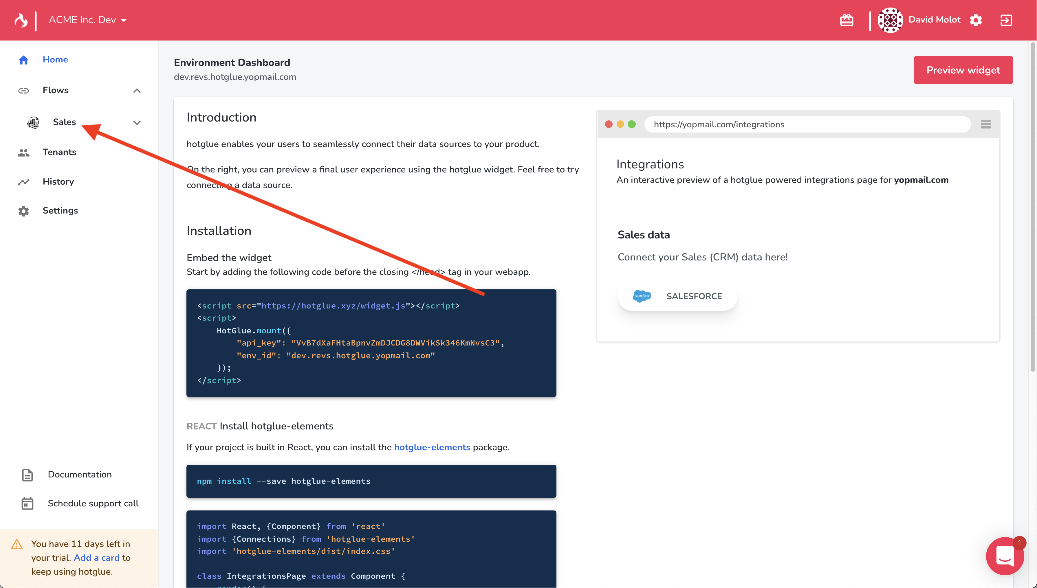Click the calendar icon for support call
The image size is (1037, 588).
tap(27, 504)
